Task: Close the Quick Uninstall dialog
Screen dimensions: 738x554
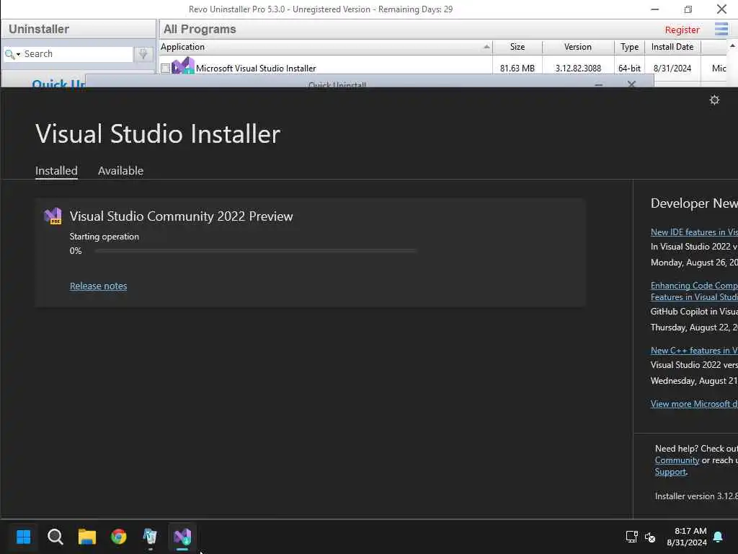Action: pos(631,84)
